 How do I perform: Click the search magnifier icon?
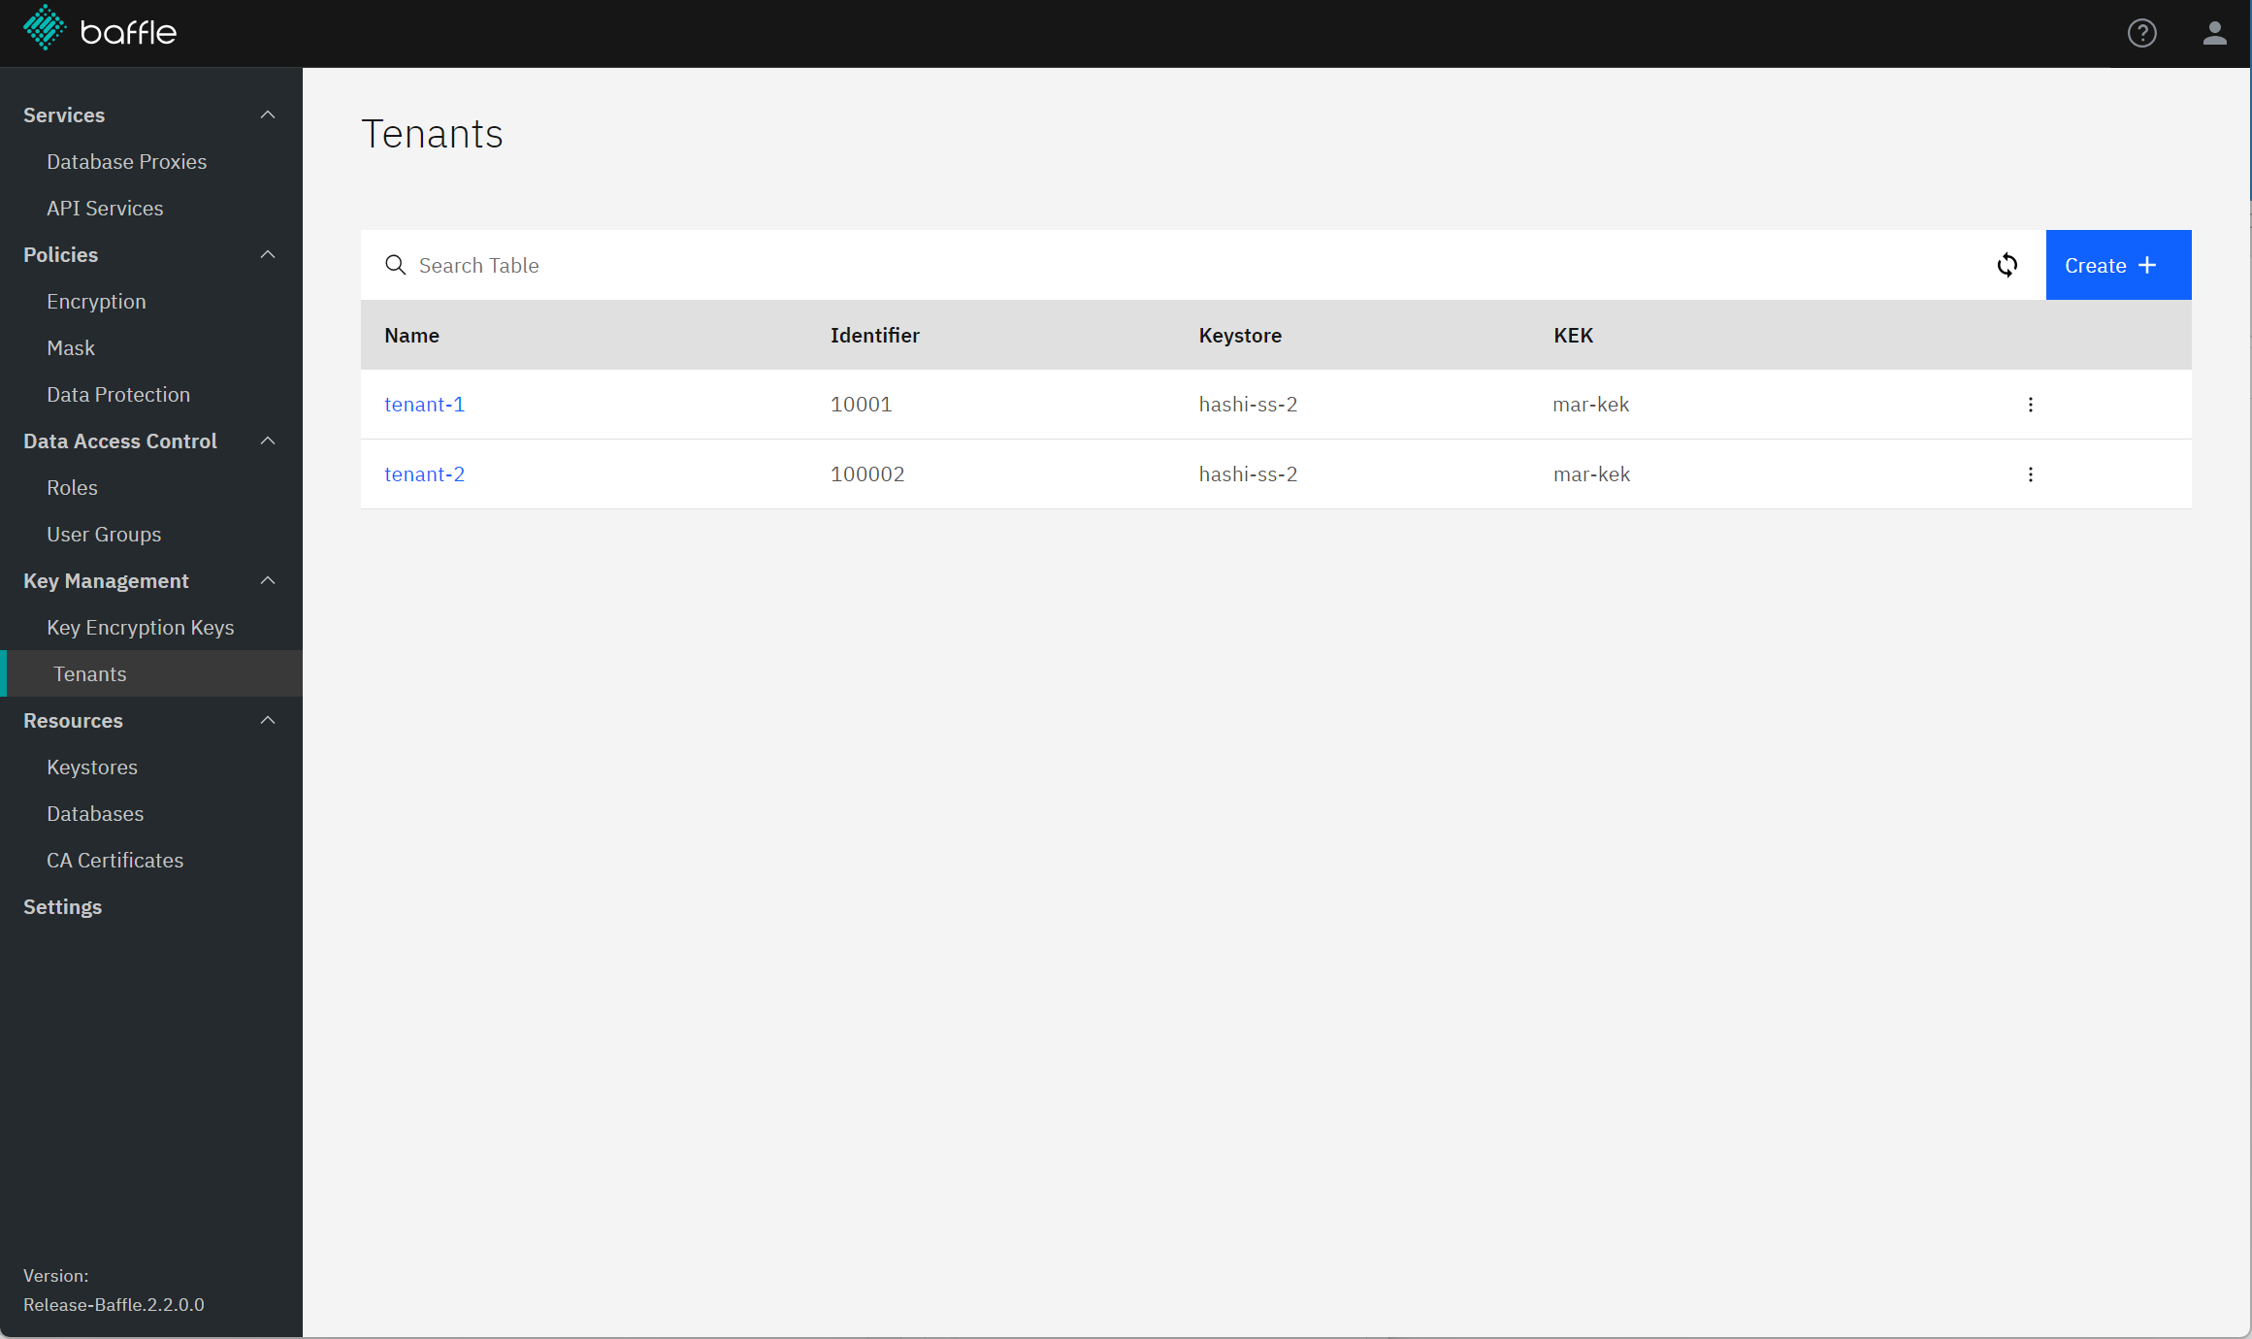pos(395,263)
